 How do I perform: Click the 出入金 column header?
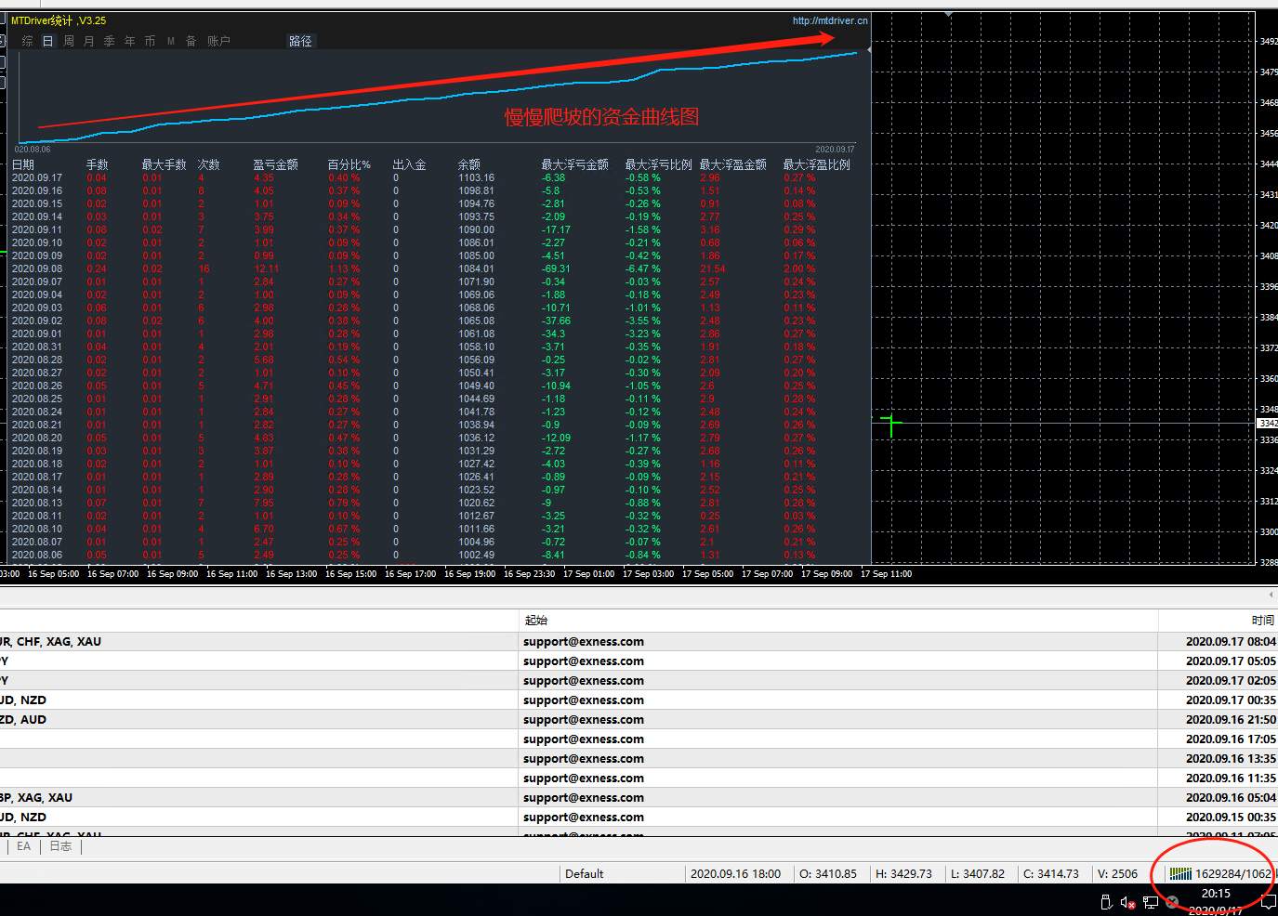tap(409, 164)
